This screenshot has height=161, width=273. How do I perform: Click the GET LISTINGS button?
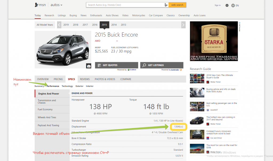(x=162, y=65)
